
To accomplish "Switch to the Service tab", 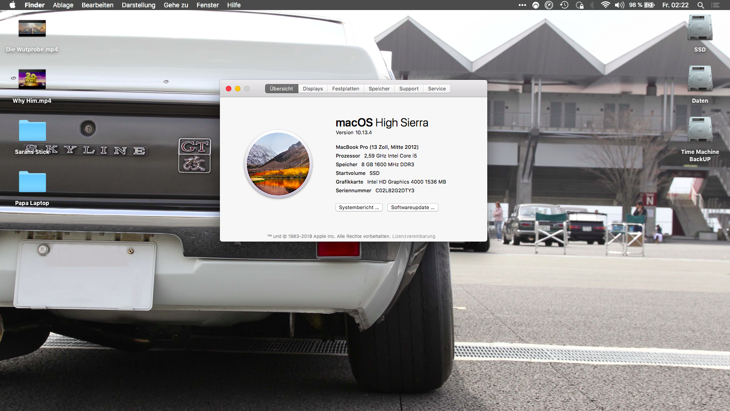I will tap(437, 89).
